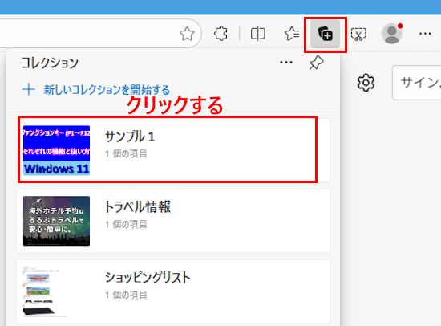The image size is (441, 326).
Task: Add this page to favorites star
Action: [187, 34]
